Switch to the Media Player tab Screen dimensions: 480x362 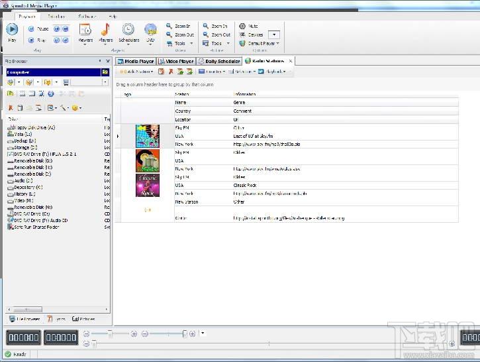tap(136, 61)
